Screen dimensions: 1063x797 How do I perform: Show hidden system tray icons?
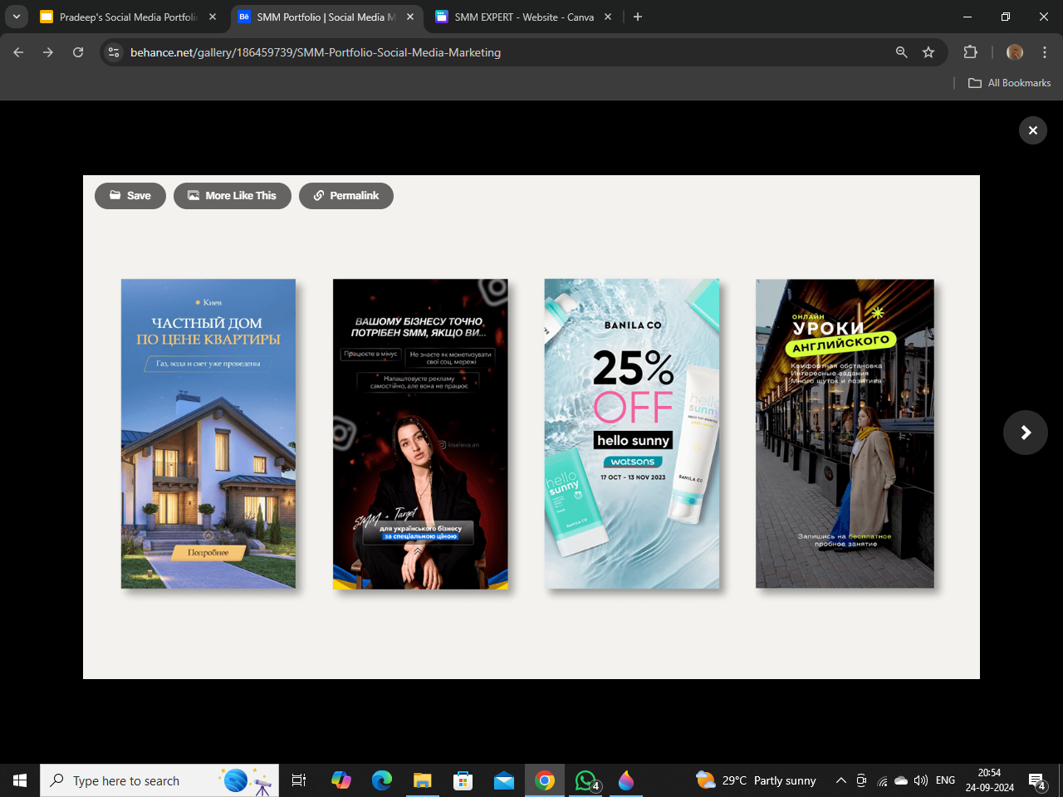coord(840,780)
